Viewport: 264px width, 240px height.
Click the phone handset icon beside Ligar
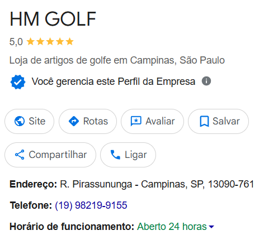(115, 155)
